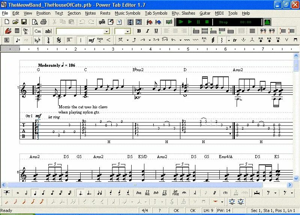Click the horizontal scrollbar right arrow
The height and width of the screenshot is (215, 300).
(x=289, y=185)
